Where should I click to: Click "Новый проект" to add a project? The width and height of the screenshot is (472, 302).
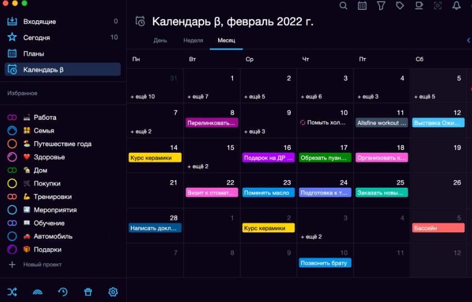pos(42,265)
